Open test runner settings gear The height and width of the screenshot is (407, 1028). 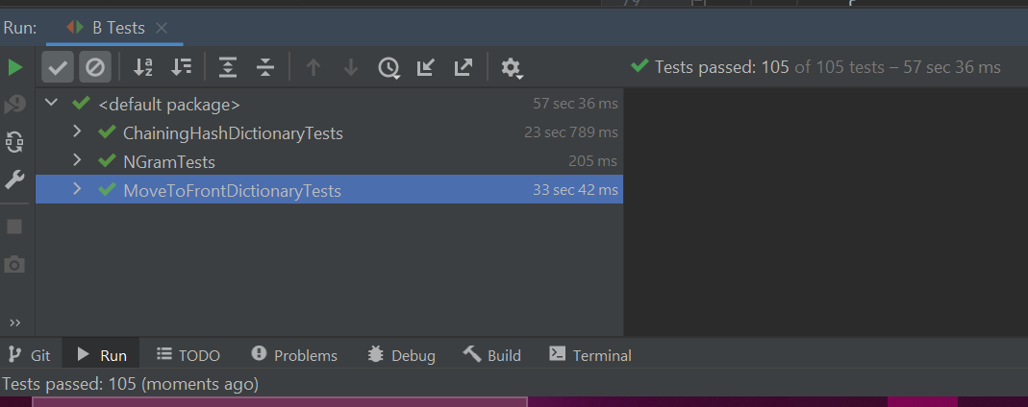click(511, 67)
